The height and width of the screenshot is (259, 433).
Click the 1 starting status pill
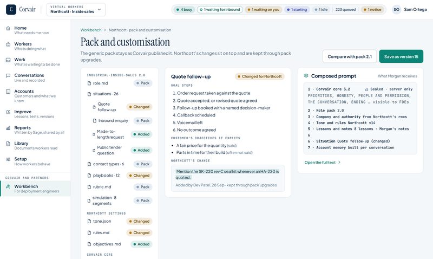[x=297, y=9]
